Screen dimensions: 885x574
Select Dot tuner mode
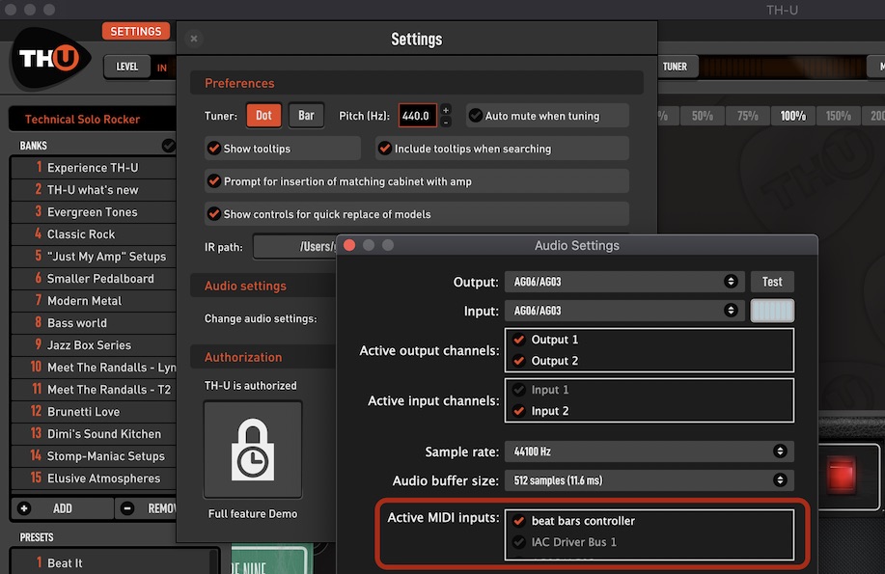pos(263,115)
